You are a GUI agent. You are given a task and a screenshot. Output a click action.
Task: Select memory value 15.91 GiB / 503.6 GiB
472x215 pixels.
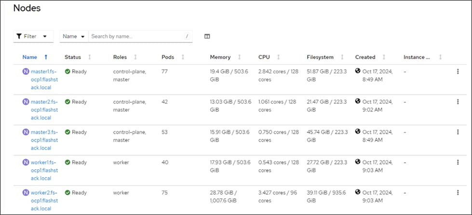coord(229,136)
